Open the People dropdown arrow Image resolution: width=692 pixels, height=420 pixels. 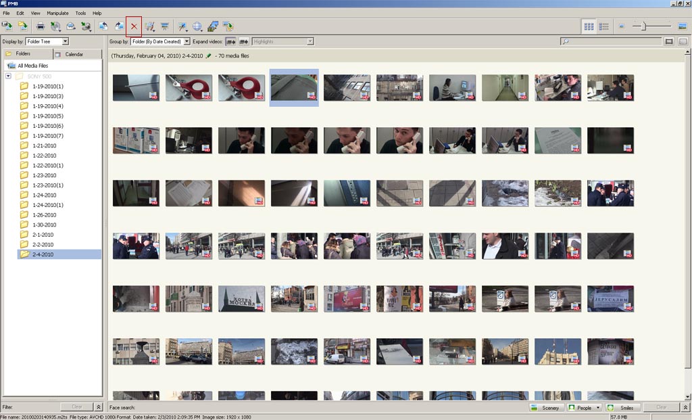click(x=599, y=408)
